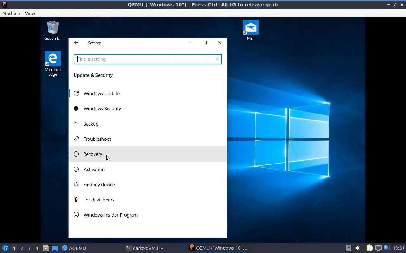Minimize the Settings window
Viewport: 406px width, 253px height.
(191, 43)
